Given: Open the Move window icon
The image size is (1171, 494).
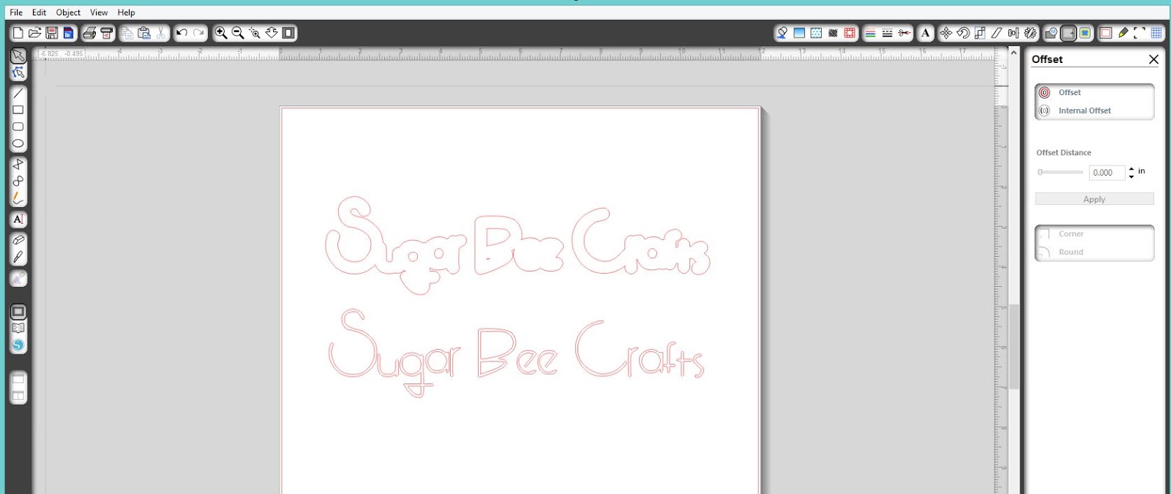Looking at the screenshot, I should 946,33.
